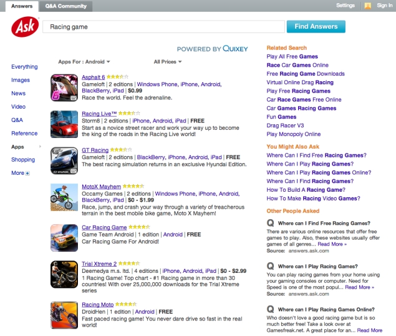396x336 pixels.
Task: Open the Car Racing Game app icon
Action: pos(64,238)
